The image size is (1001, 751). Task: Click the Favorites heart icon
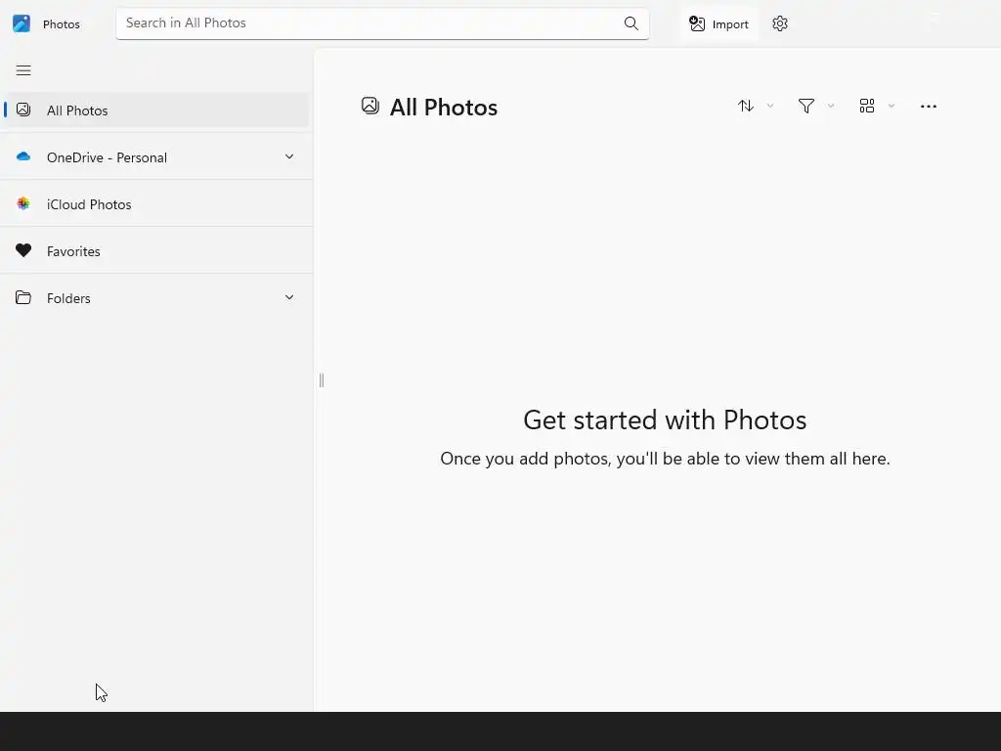23,251
